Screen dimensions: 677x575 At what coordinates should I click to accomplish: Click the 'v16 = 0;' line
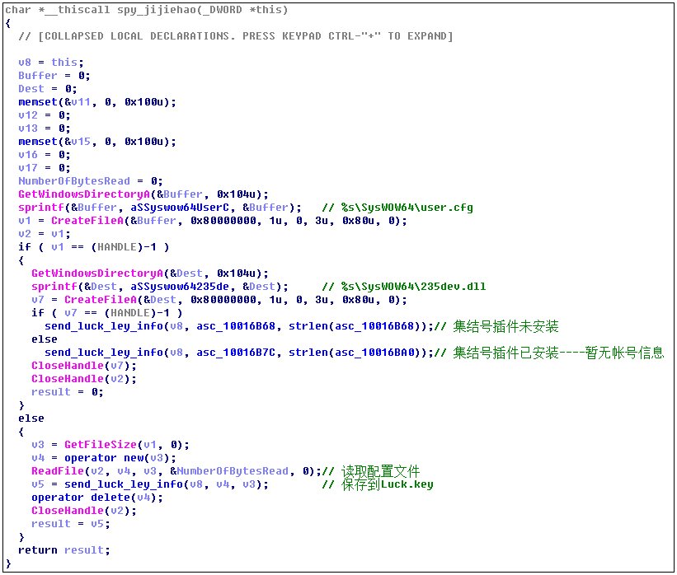44,155
